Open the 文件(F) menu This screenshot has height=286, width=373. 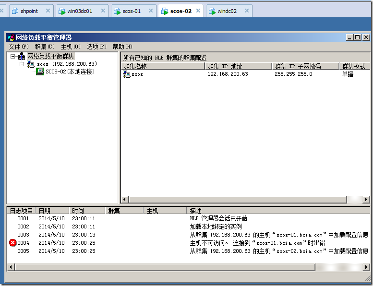(x=19, y=47)
